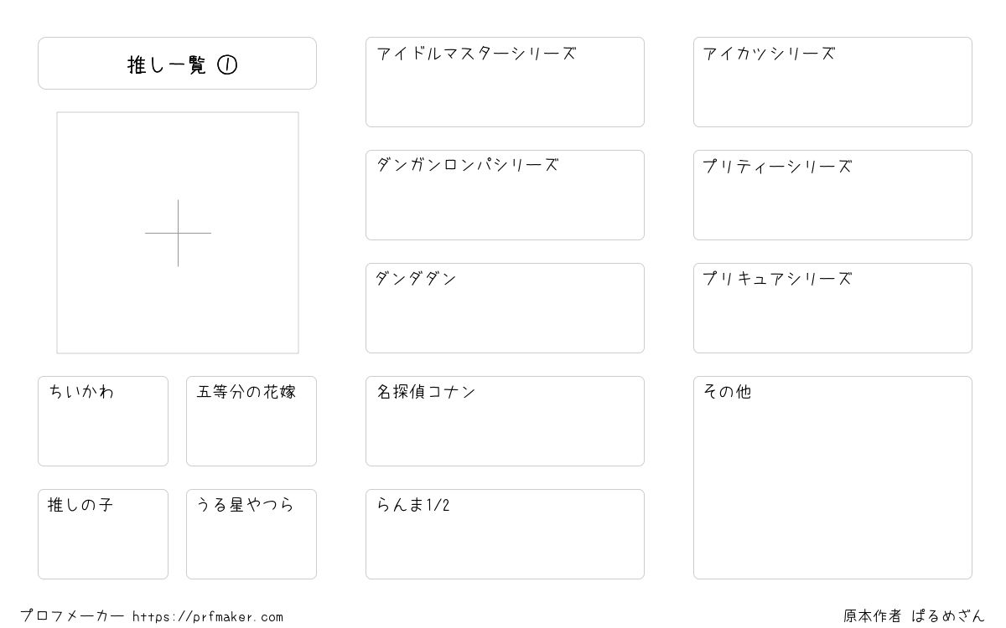The width and height of the screenshot is (1006, 628).
Task: Click the plus icon in image placeholder
Action: (x=178, y=233)
